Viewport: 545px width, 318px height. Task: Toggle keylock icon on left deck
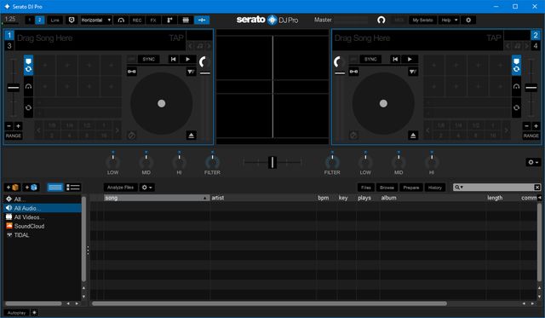132,72
